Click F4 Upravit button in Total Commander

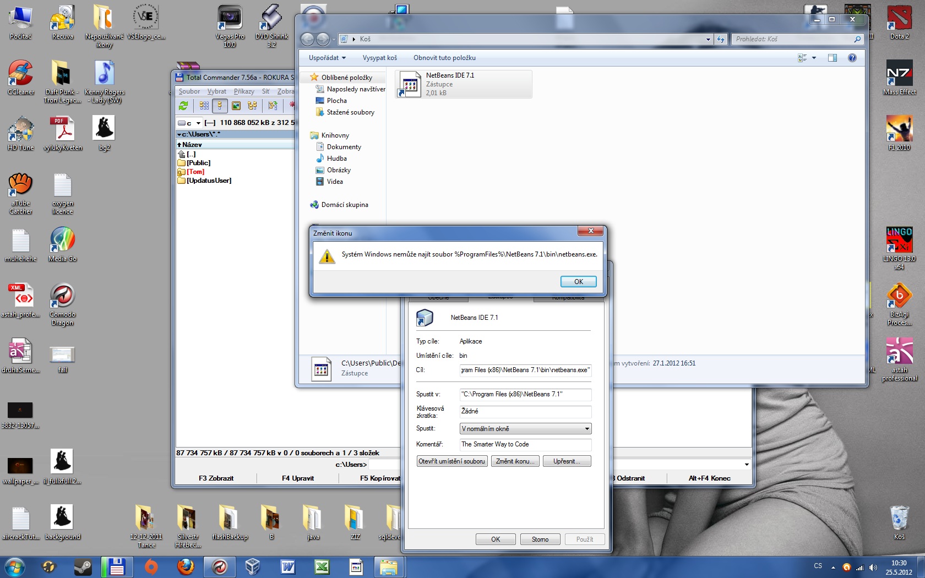tap(298, 478)
